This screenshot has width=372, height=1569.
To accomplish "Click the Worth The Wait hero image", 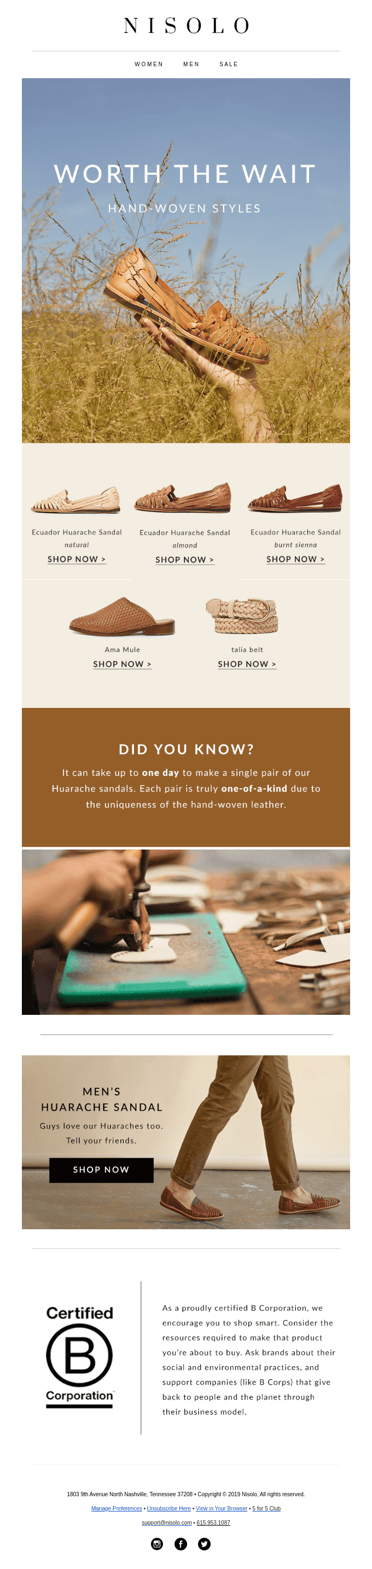I will (185, 260).
